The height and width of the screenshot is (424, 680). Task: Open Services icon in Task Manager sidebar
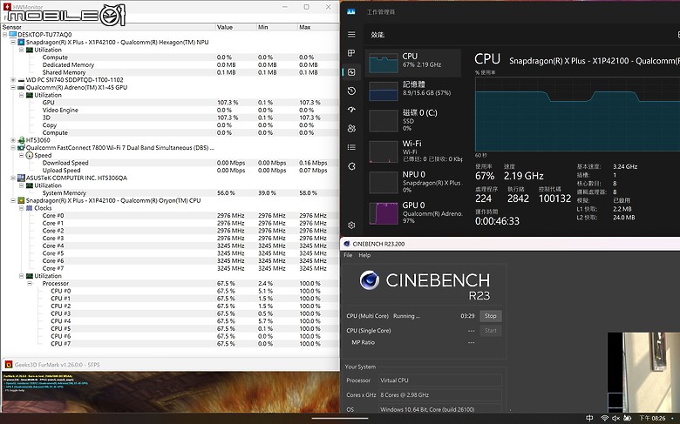tap(351, 166)
